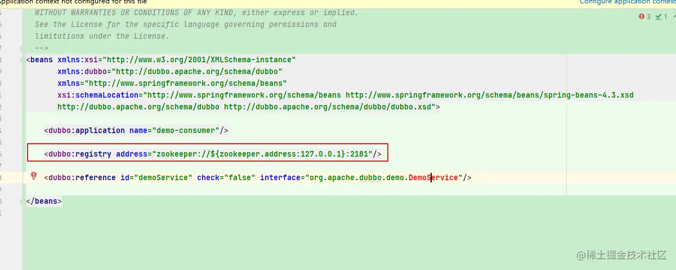Open the red errors count indicator
The height and width of the screenshot is (270, 676).
[x=644, y=17]
